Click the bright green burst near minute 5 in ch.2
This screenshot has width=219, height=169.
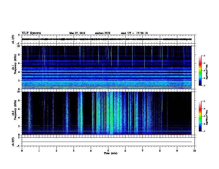(x=111, y=113)
